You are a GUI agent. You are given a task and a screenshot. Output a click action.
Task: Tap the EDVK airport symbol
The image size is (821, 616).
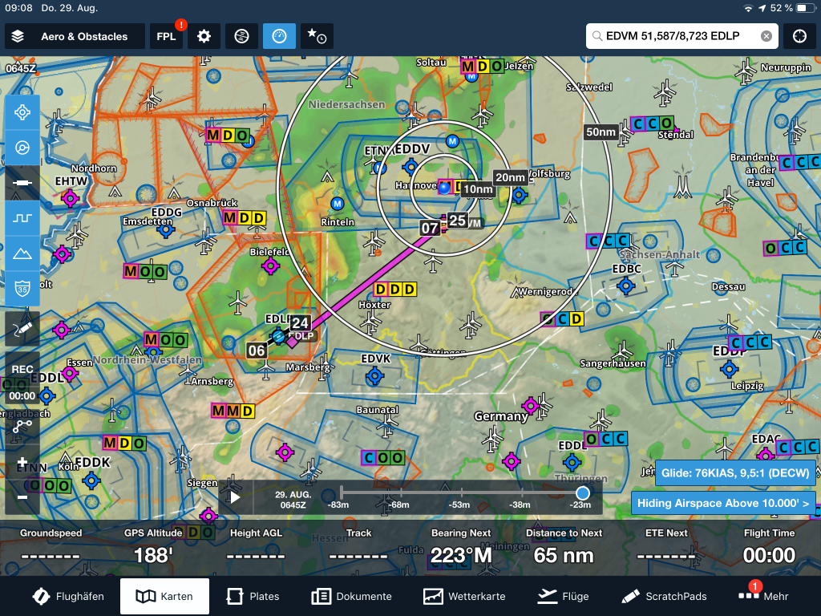pyautogui.click(x=375, y=375)
